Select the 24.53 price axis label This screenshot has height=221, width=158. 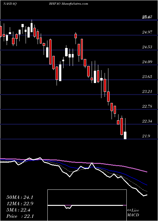point(147,47)
